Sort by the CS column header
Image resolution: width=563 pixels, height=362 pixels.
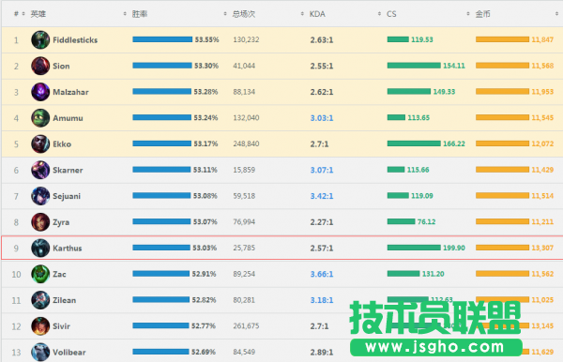point(391,14)
